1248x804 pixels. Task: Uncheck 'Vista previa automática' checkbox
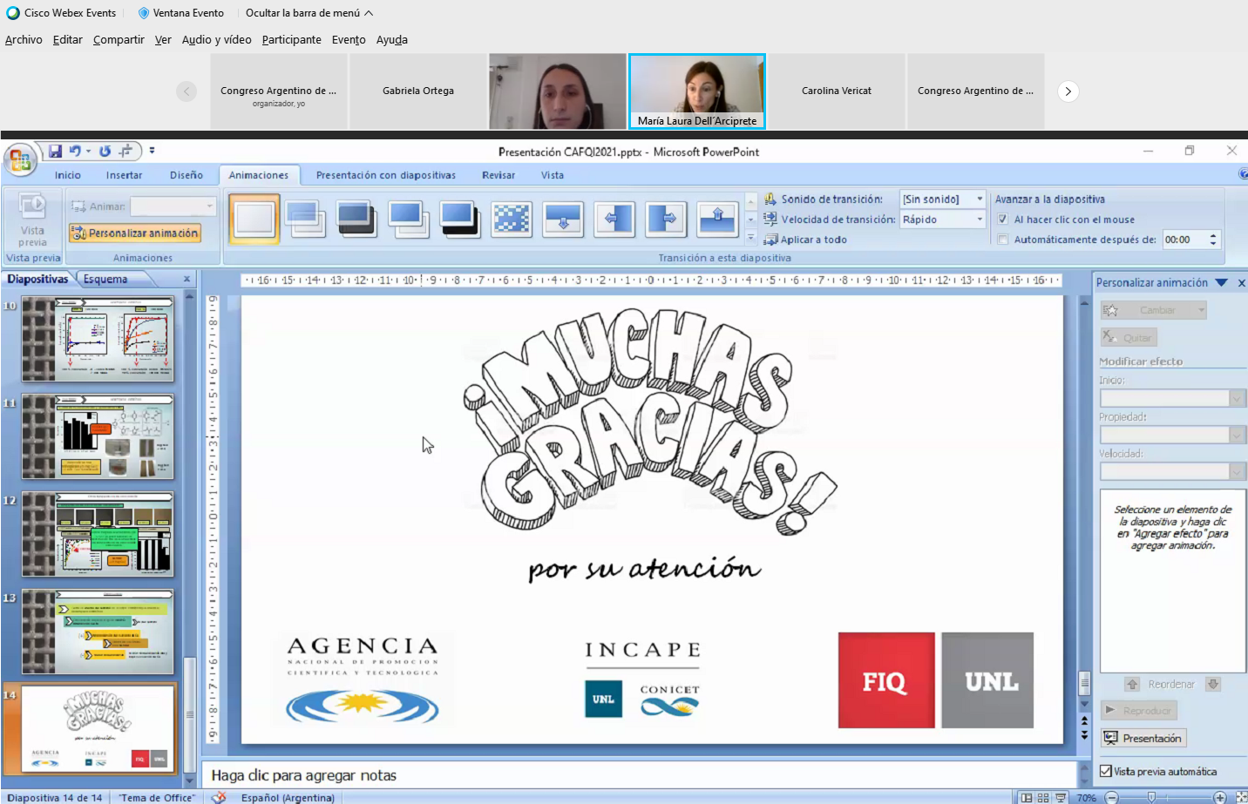coord(1106,771)
